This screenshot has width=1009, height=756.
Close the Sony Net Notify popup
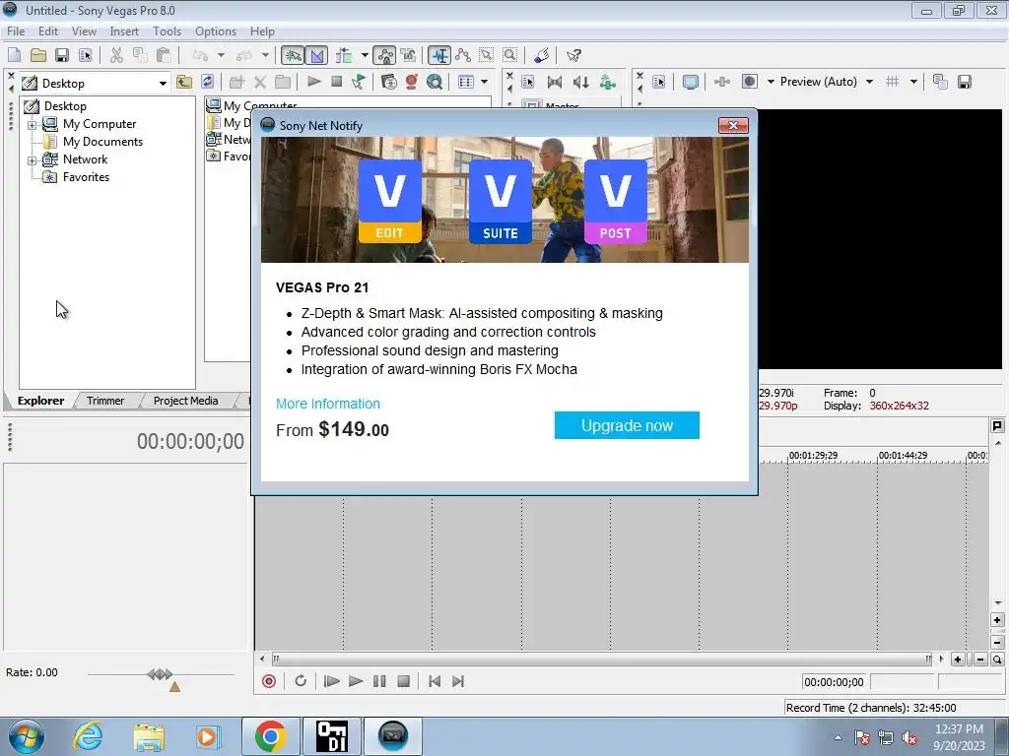click(733, 125)
